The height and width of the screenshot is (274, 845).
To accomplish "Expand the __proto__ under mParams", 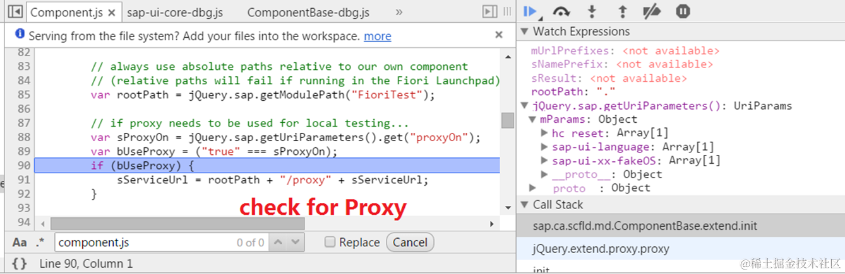I will [544, 174].
